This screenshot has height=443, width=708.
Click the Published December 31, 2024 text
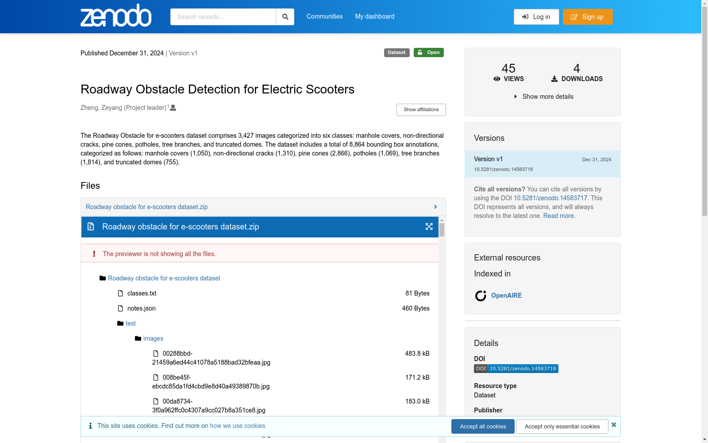(x=122, y=53)
